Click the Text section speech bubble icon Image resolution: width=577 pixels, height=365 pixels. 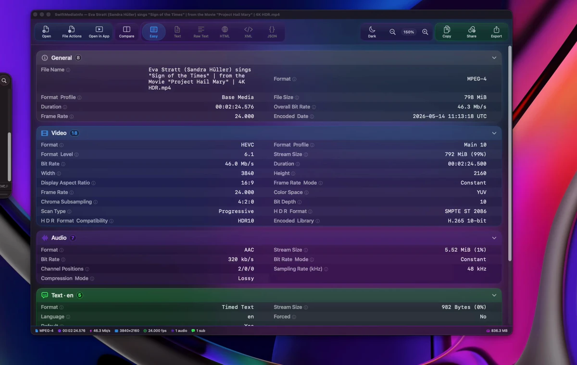[x=45, y=295]
